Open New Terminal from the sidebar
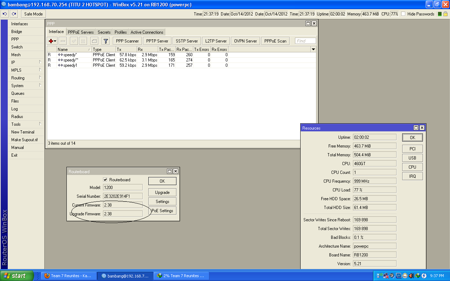The image size is (450, 281). pos(26,132)
